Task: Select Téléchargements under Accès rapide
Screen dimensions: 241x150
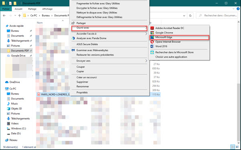Action: (x=20, y=41)
